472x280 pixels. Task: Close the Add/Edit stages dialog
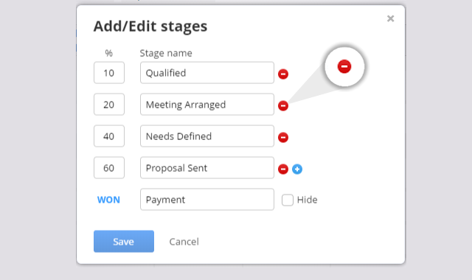[390, 18]
